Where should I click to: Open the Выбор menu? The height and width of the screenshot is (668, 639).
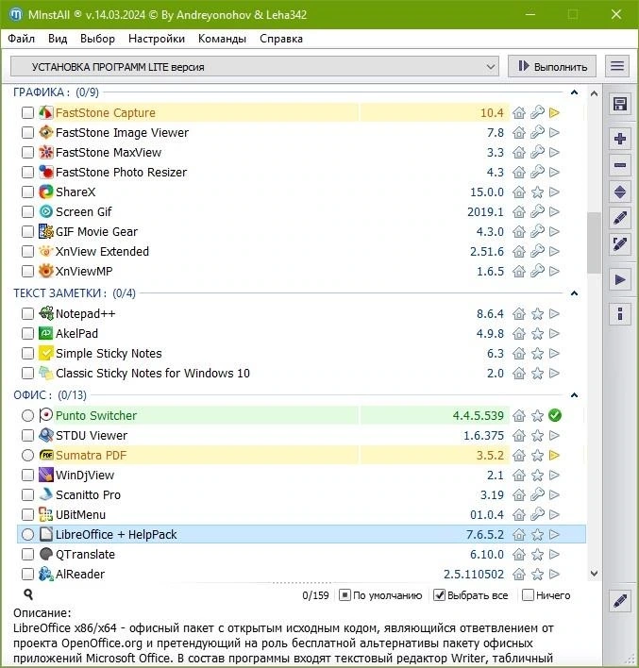click(x=97, y=39)
